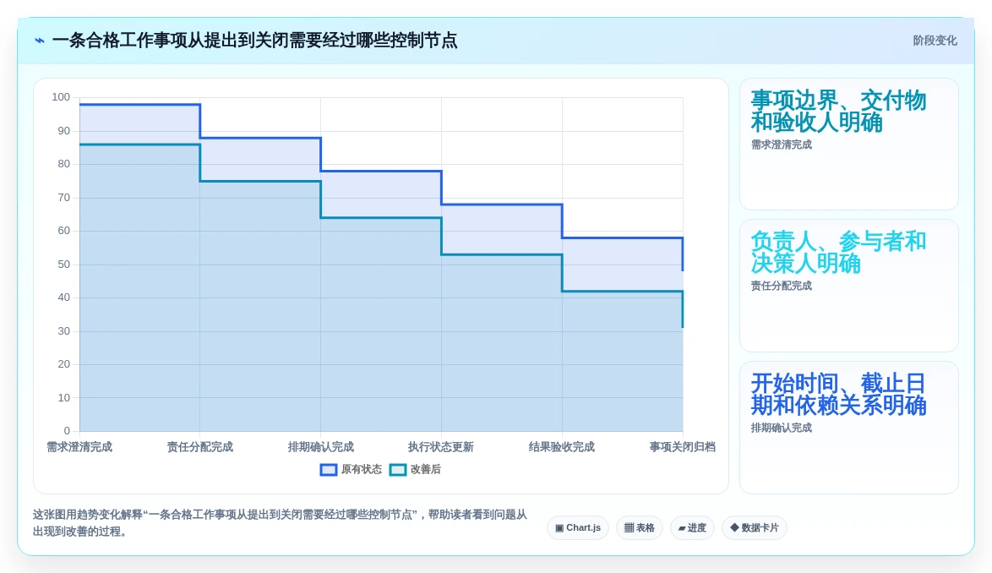
Task: Click the 需求澄清完成 caption in first card
Action: point(782,145)
